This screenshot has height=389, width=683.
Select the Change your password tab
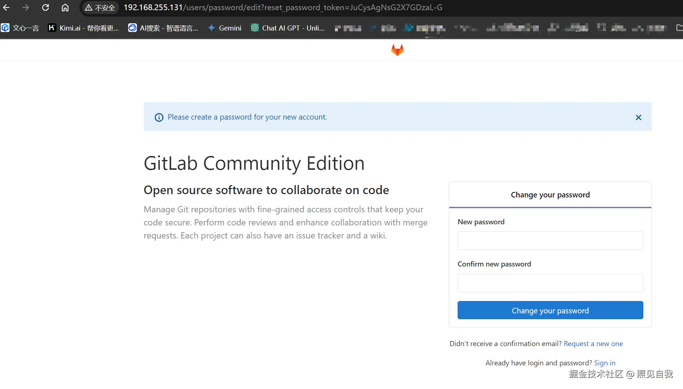(550, 195)
